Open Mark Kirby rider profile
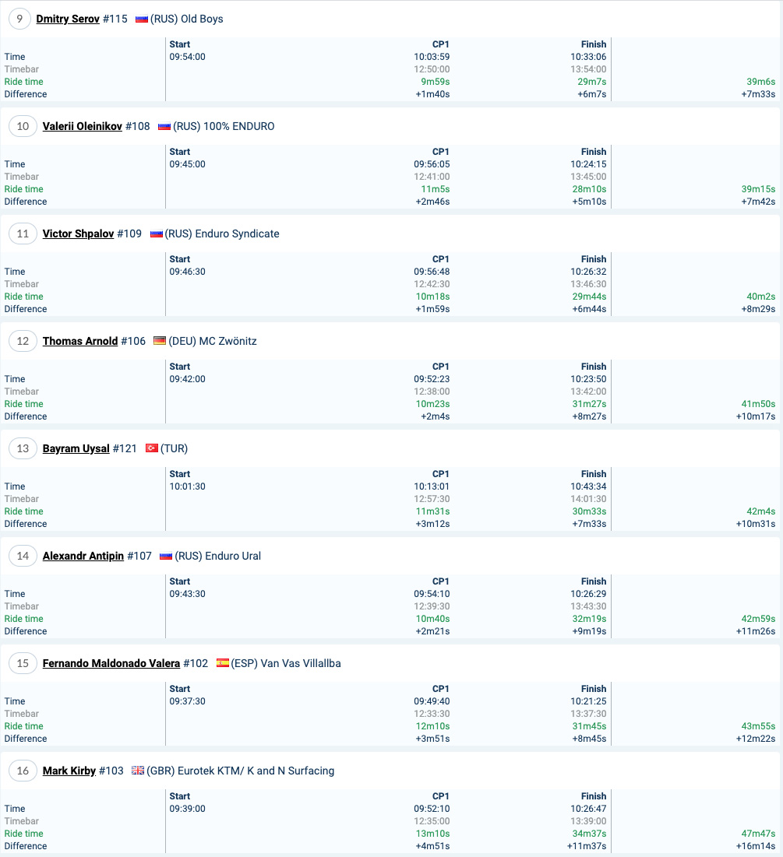The width and height of the screenshot is (783, 857). click(69, 771)
